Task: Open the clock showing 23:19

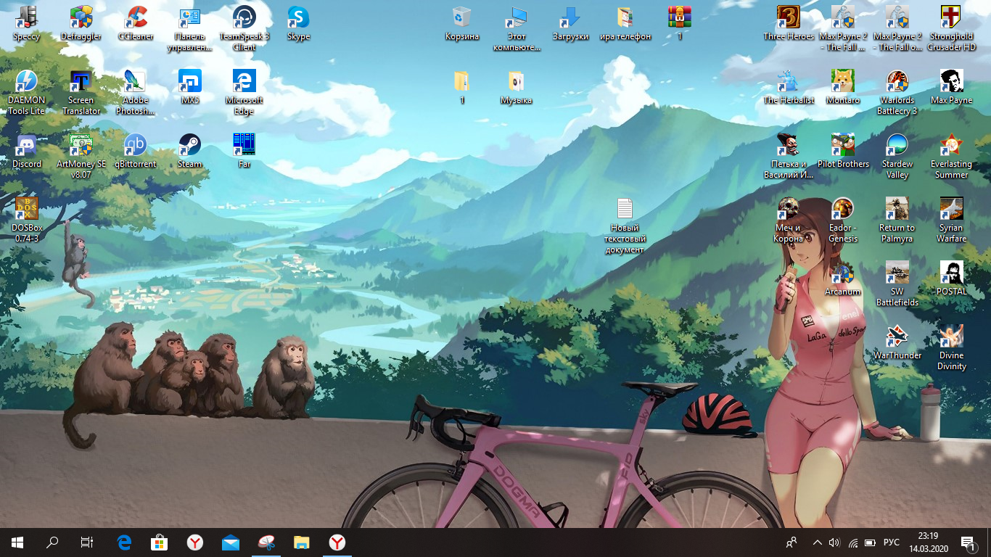Action: click(x=927, y=542)
